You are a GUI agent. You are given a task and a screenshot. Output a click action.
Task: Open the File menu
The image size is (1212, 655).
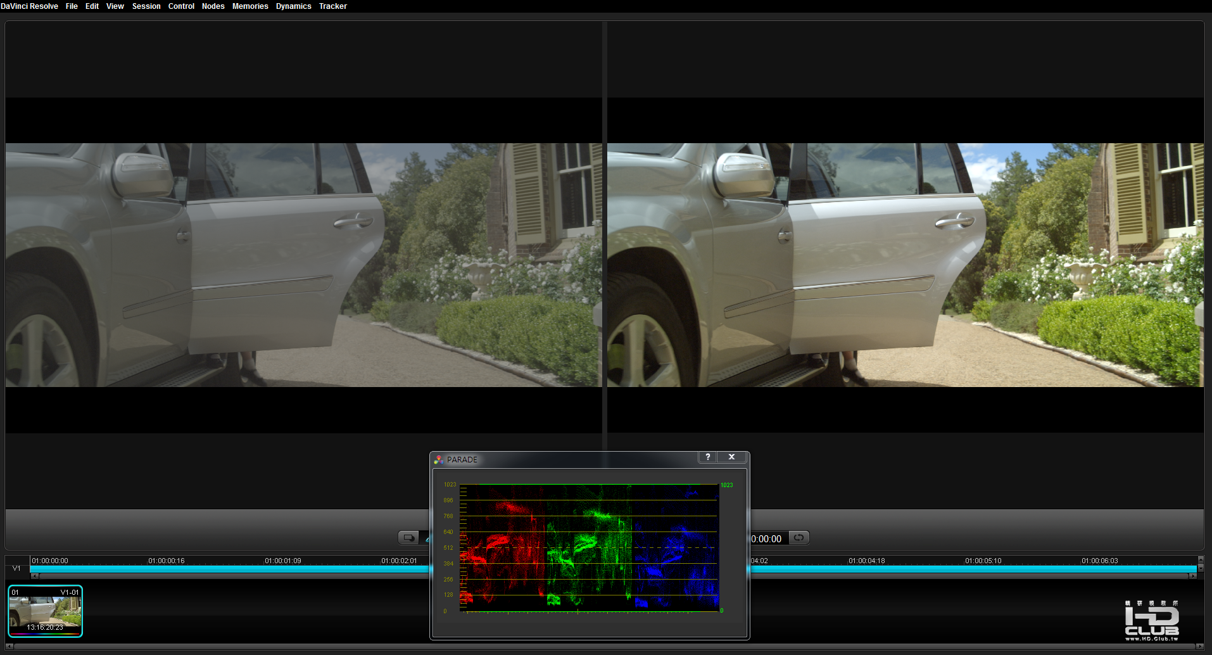72,6
